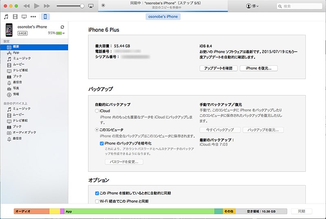326x219 pixels.
Task: Select the iCloud backup radio button
Action: pos(97,111)
